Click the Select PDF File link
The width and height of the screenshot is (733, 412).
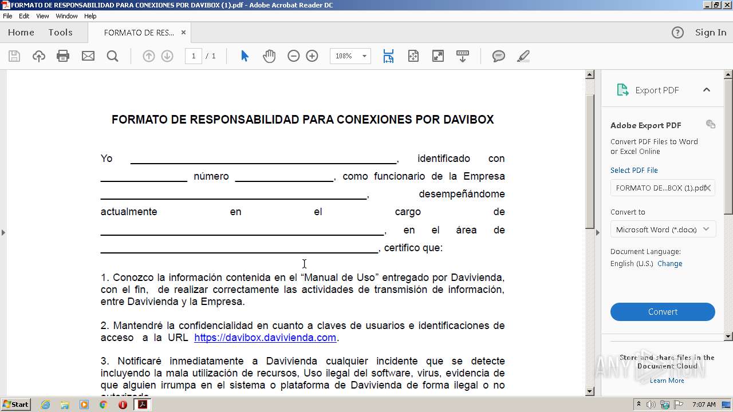(634, 170)
